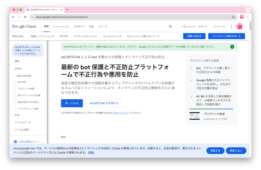Go back using the browser back arrow
Viewport: 261px width, 170px height.
(13, 17)
